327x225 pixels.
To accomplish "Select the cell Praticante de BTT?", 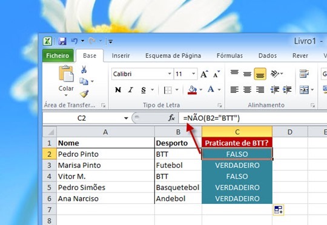I will pos(237,143).
